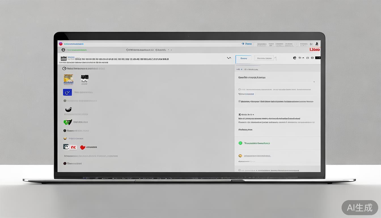
Task: Click the red text button top-right
Action: (x=315, y=50)
